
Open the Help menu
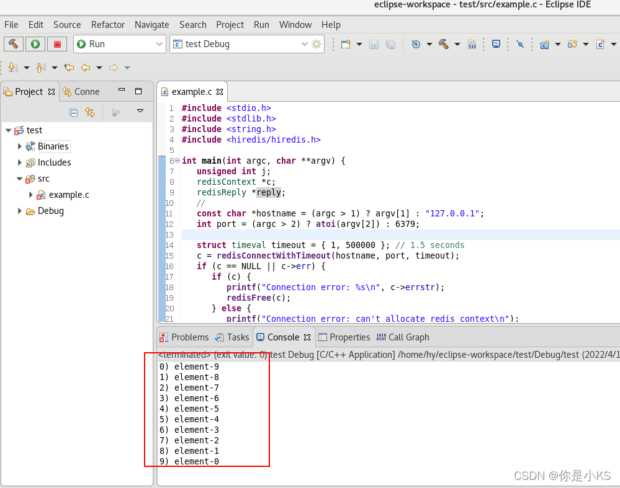331,25
